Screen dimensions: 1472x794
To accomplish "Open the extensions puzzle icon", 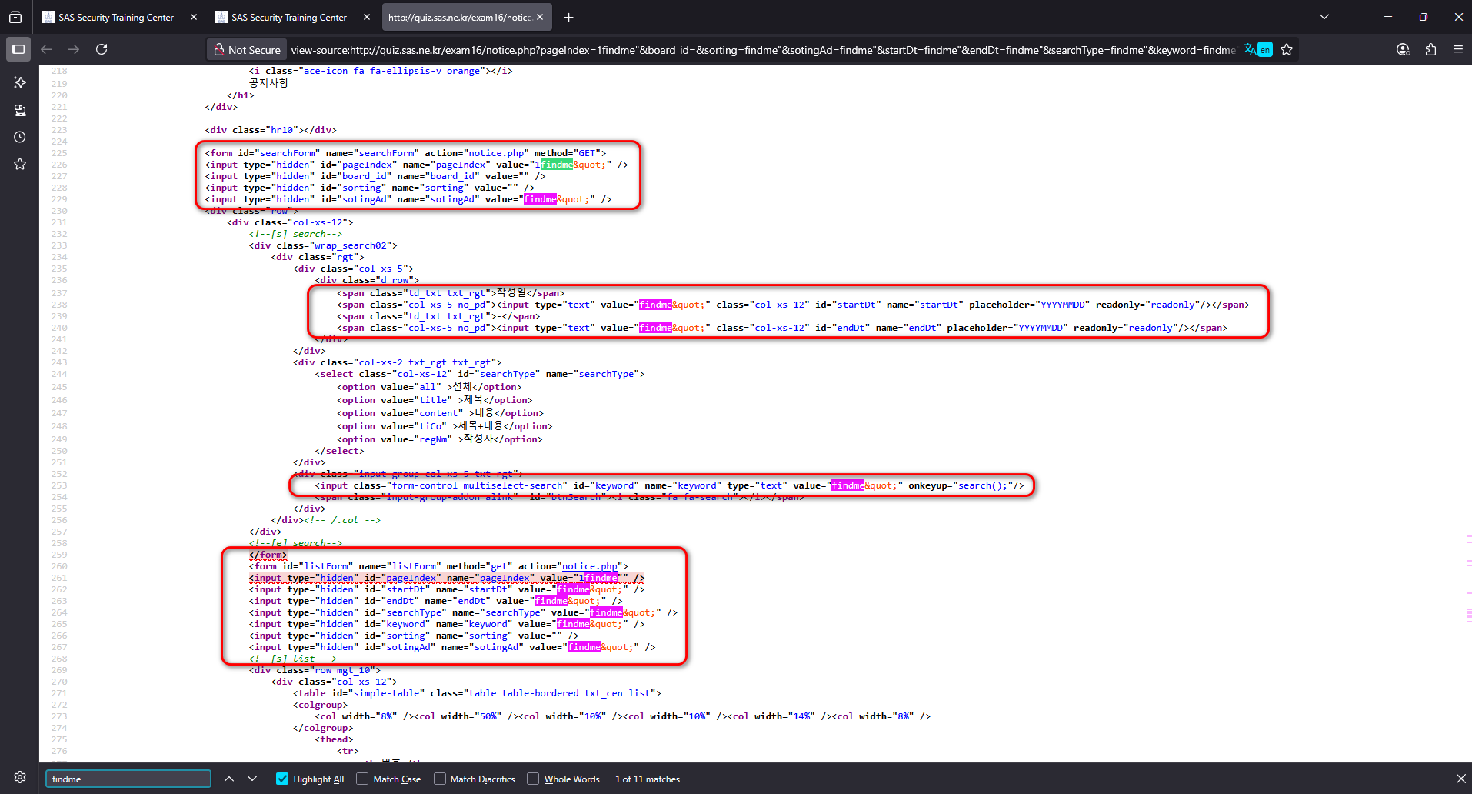I will [x=1430, y=49].
